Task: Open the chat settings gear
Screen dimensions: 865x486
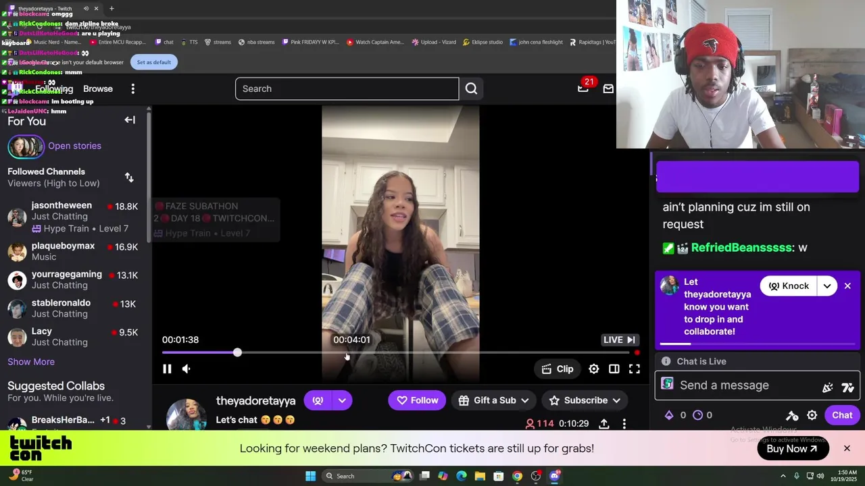Action: [812, 415]
